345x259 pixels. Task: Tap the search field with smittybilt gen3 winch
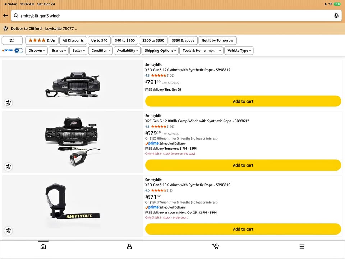point(176,15)
